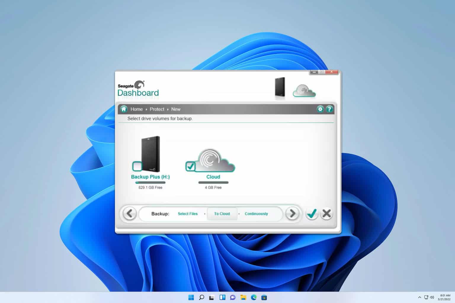Image resolution: width=455 pixels, height=303 pixels.
Task: Open Task View on taskbar
Action: [212, 297]
